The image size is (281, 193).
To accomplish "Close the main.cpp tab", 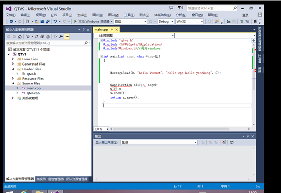I will (x=117, y=30).
